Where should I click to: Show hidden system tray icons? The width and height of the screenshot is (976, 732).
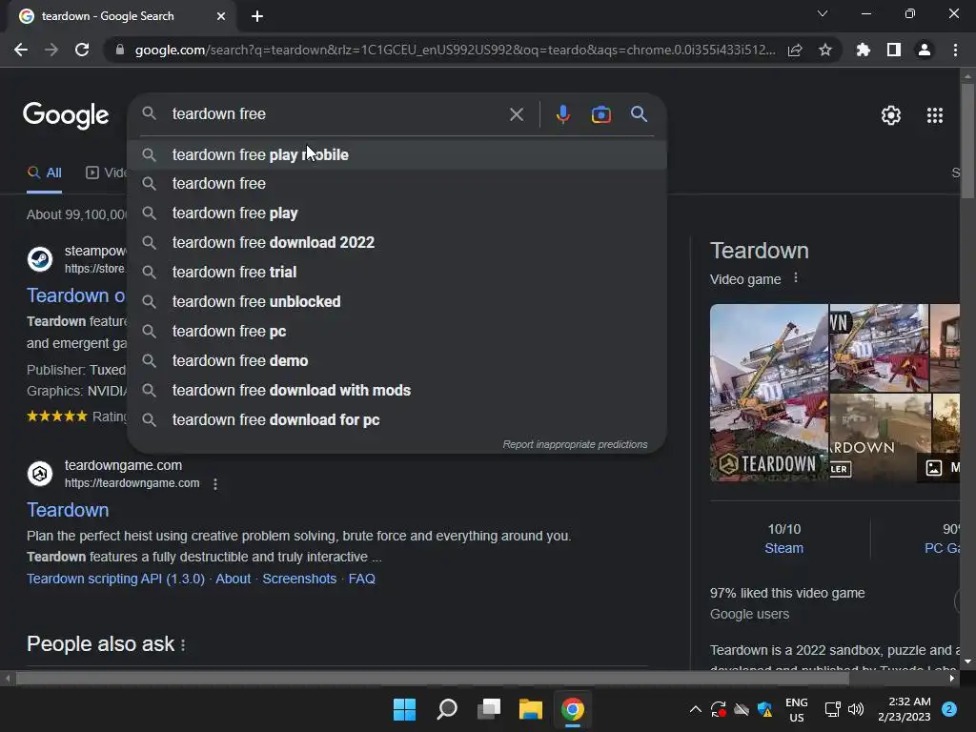coord(695,709)
